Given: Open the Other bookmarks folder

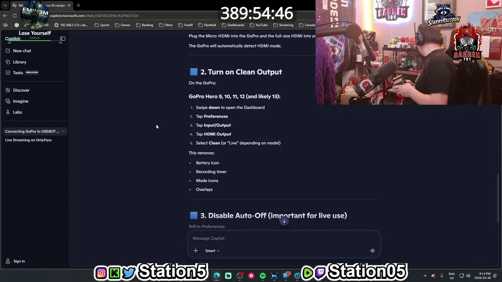Looking at the screenshot, I should pyautogui.click(x=166, y=25).
